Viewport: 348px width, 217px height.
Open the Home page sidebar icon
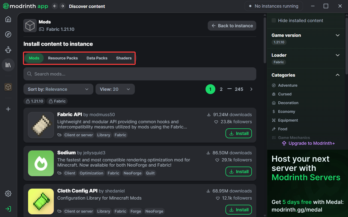pos(8,19)
